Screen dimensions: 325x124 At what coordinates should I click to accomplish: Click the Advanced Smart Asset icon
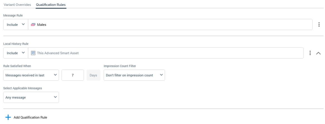click(33, 53)
